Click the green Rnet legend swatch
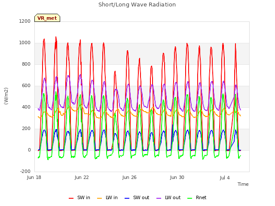 pyautogui.click(x=190, y=198)
